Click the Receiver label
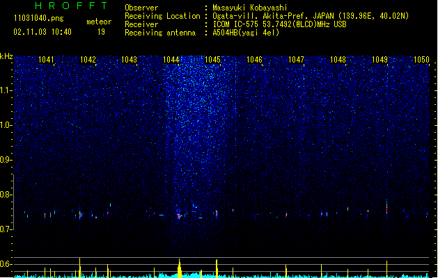Screen dimensions: 438x278 (x=141, y=24)
